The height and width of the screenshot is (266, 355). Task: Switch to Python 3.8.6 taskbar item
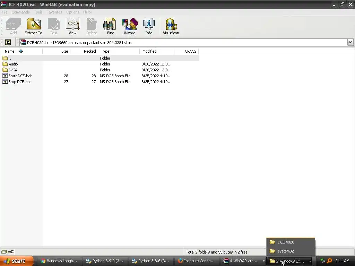tap(151, 261)
